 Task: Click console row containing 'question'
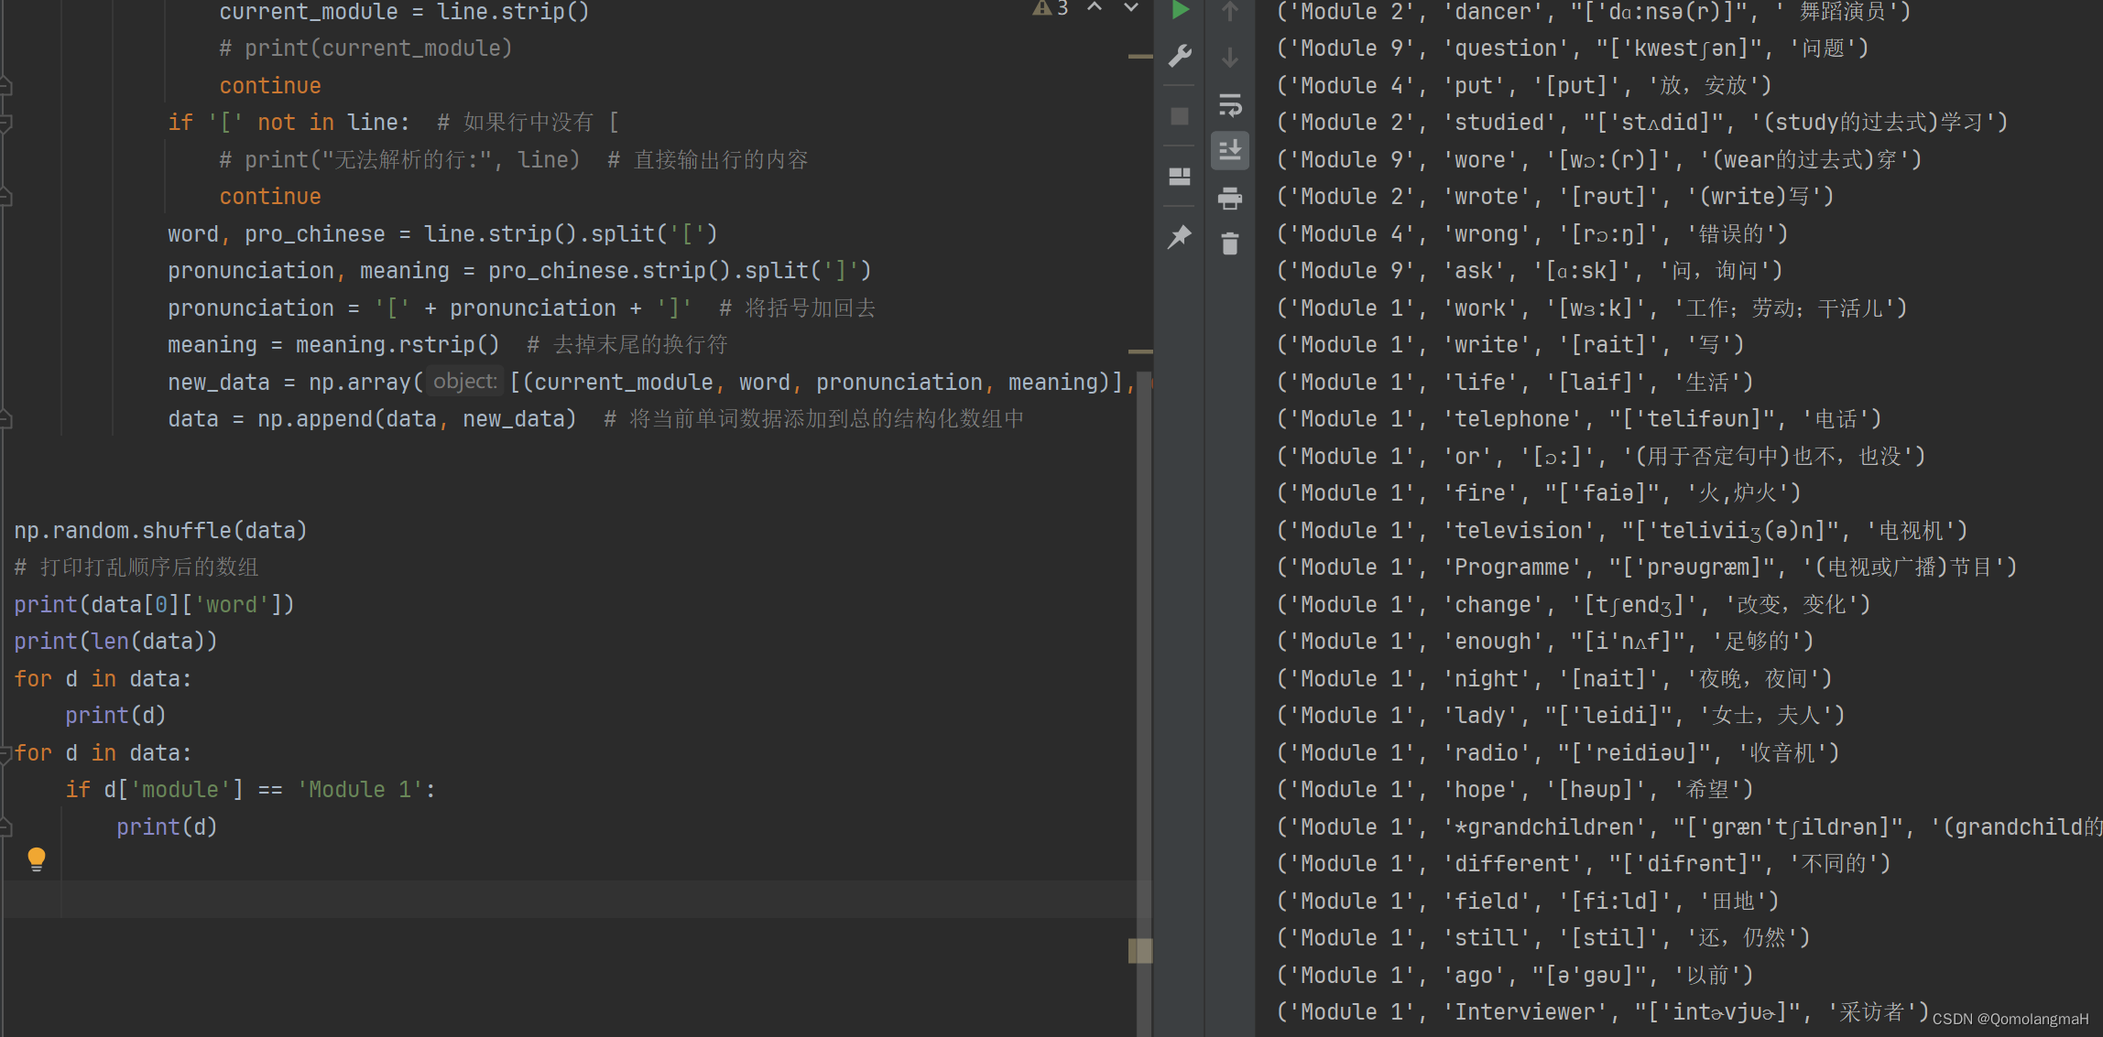click(x=1573, y=49)
